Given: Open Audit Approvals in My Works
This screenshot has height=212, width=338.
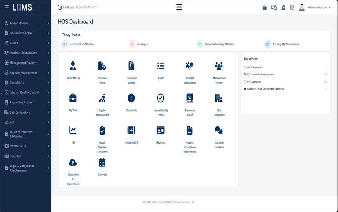Looking at the screenshot, I should tap(285, 67).
